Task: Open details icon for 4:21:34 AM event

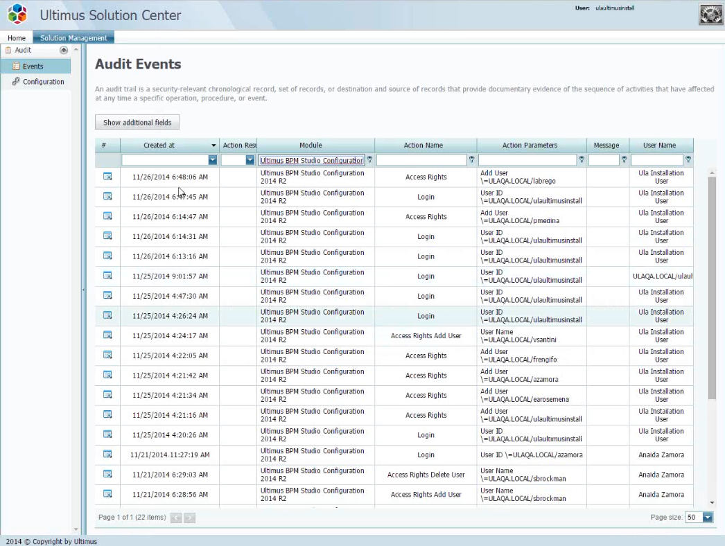Action: point(107,395)
